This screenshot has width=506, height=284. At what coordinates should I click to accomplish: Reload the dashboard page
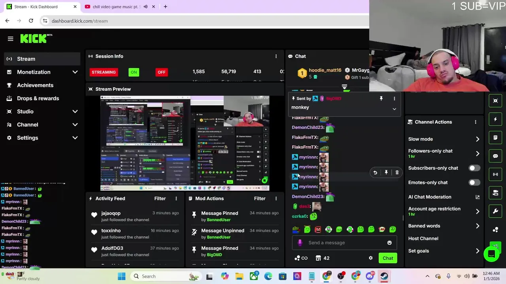coord(31,21)
